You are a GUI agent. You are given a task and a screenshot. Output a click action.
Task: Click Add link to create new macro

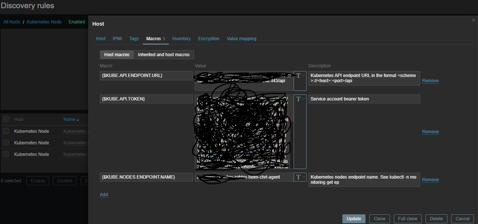104,195
